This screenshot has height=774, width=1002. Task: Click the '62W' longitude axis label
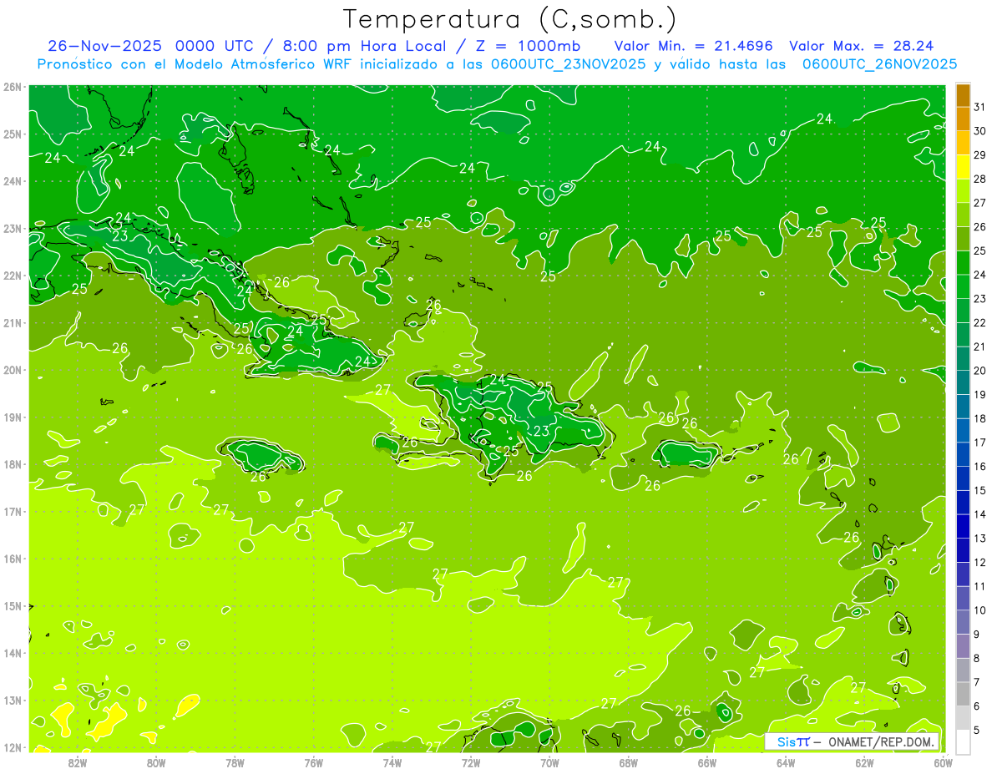pos(864,763)
